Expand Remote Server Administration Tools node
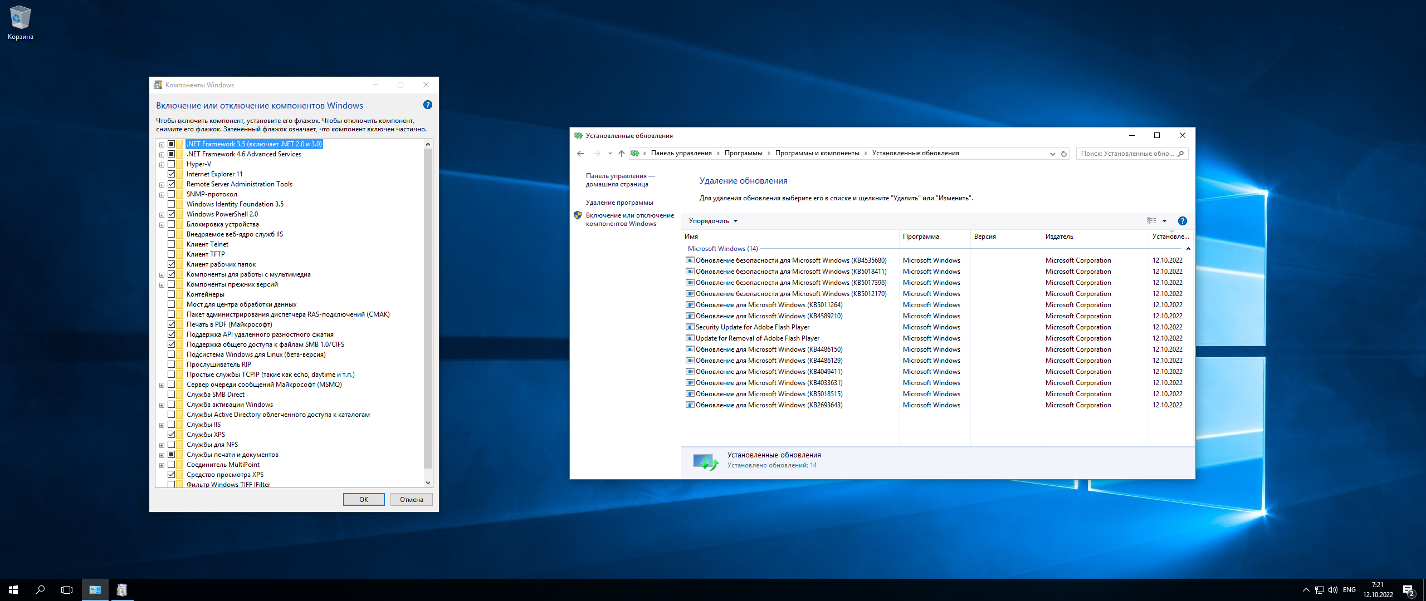The height and width of the screenshot is (601, 1426). coord(162,185)
